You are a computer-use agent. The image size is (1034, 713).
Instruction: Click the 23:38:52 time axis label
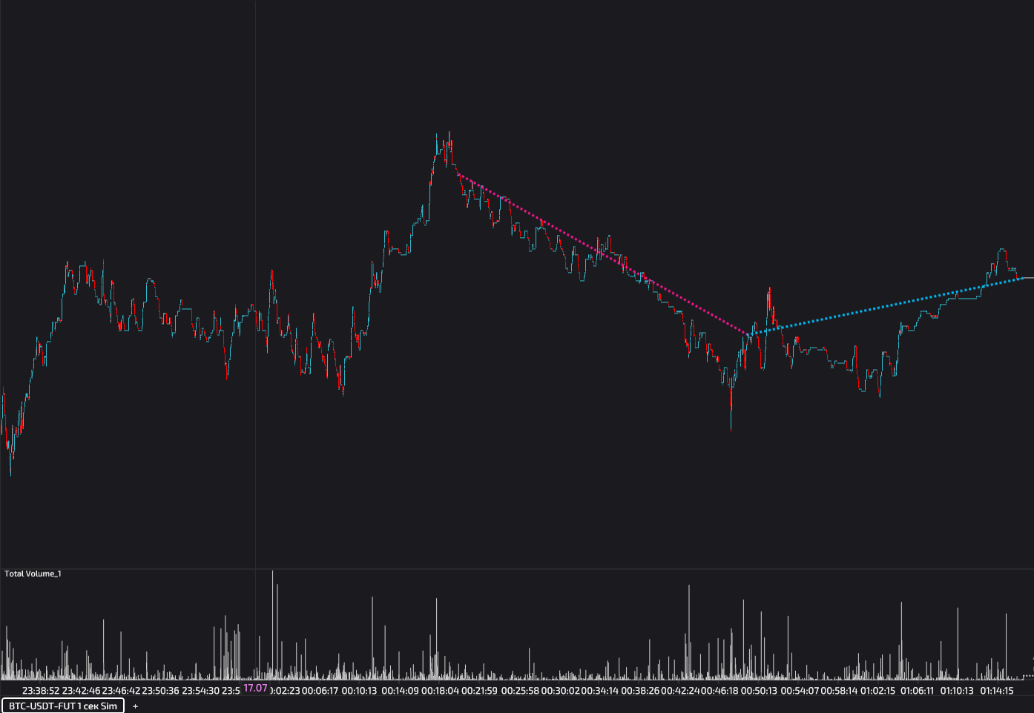coord(41,691)
